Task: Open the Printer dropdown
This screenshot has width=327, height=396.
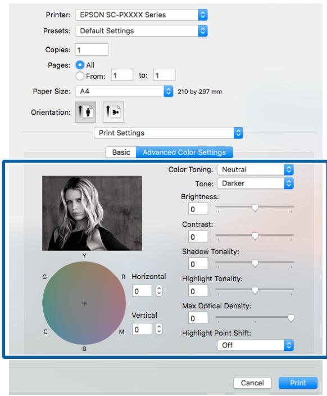Action: [x=141, y=15]
